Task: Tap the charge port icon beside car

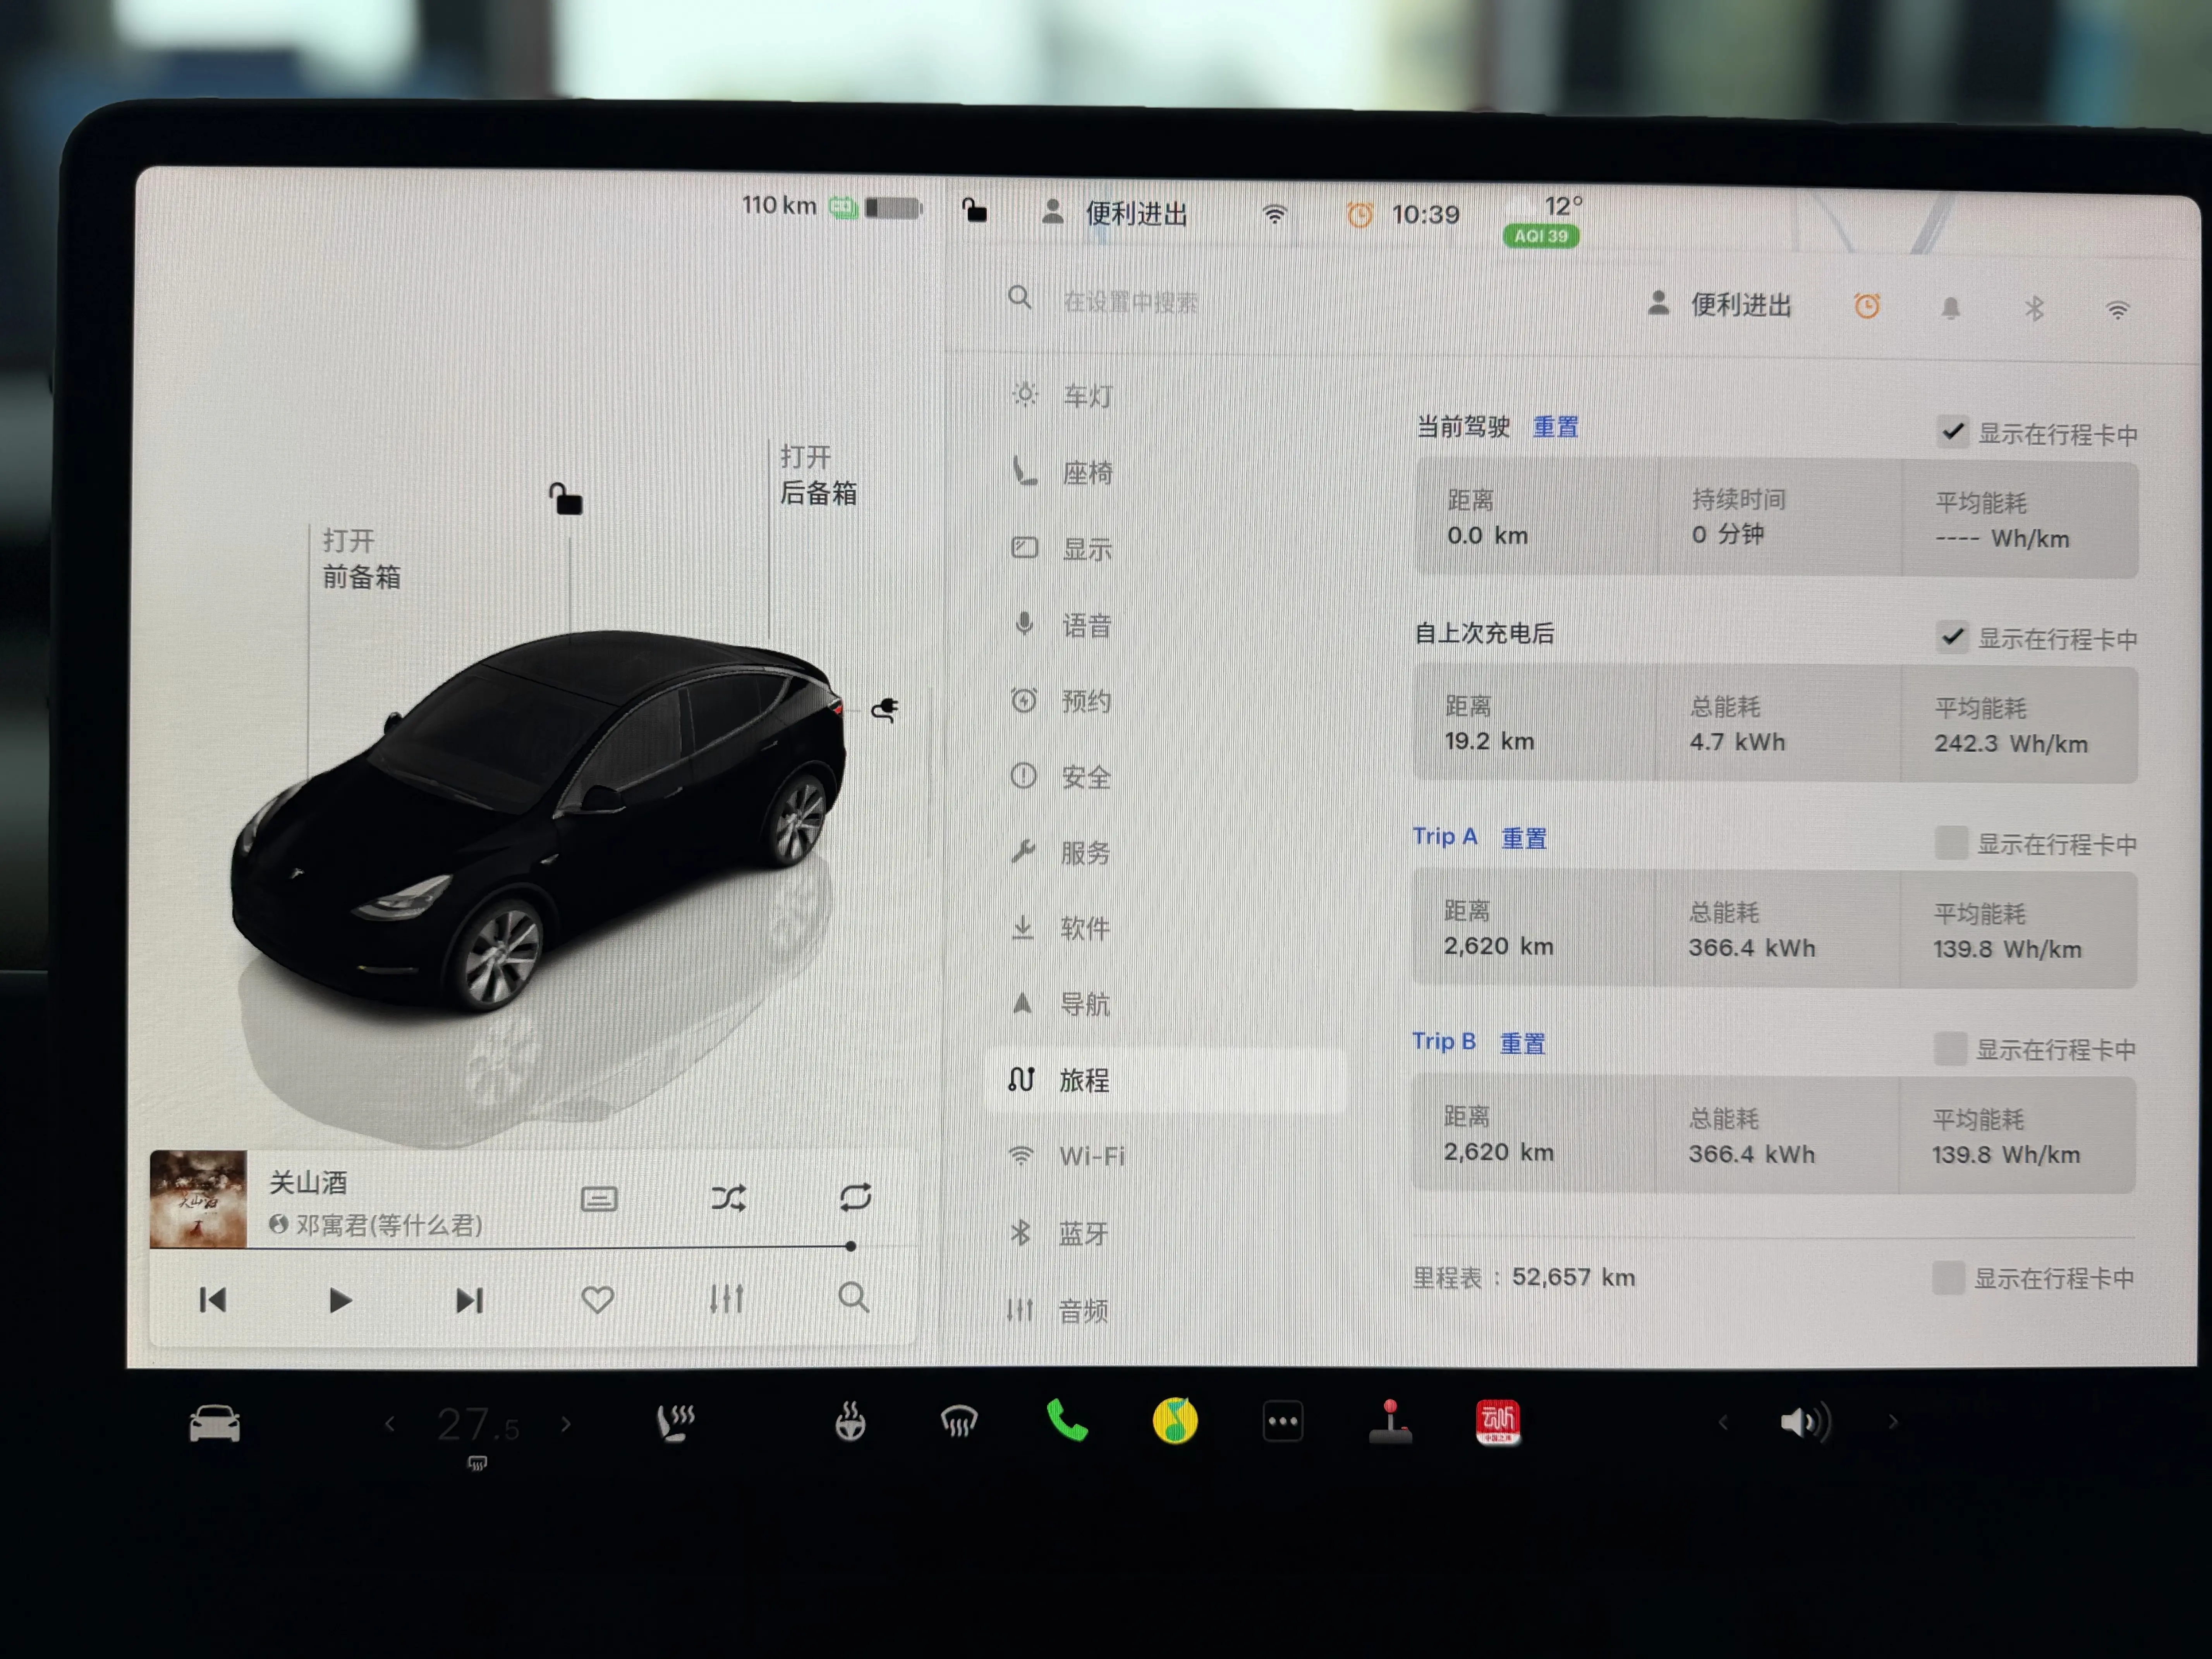Action: 885,710
